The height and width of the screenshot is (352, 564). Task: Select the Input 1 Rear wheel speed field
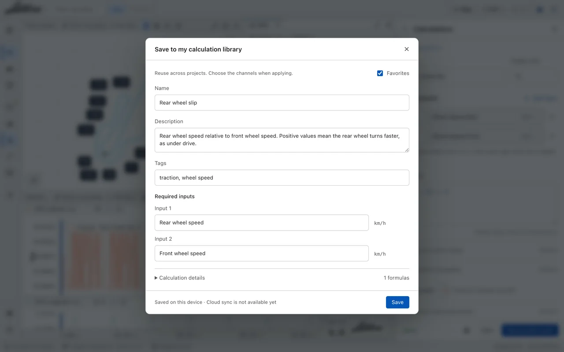pos(262,223)
